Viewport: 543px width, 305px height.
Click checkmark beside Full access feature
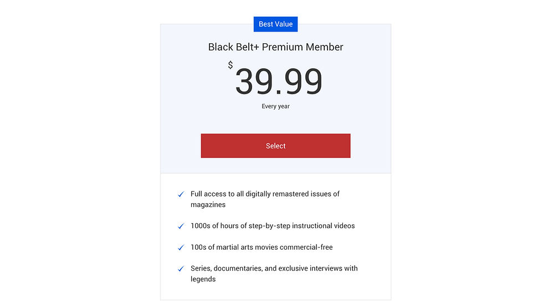(181, 194)
